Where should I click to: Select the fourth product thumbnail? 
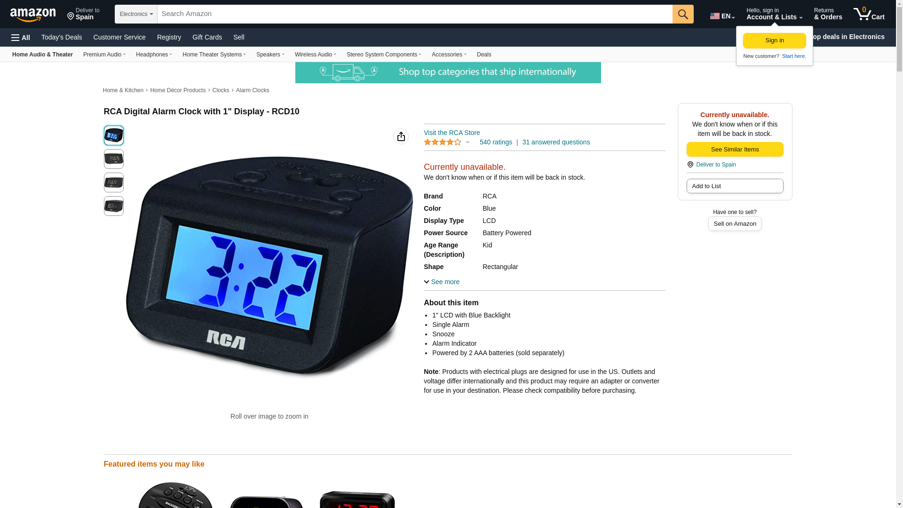tap(114, 206)
